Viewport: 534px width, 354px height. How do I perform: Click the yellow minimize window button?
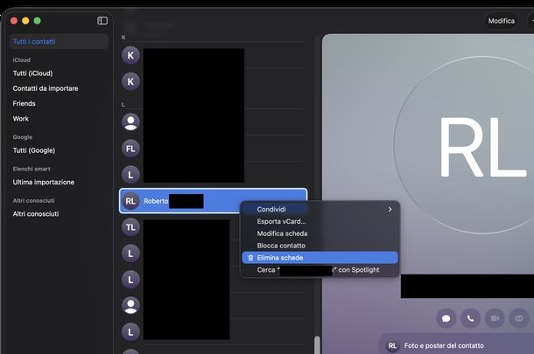[x=25, y=21]
